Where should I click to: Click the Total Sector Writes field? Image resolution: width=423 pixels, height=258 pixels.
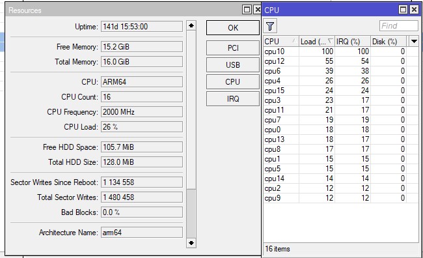(x=142, y=197)
